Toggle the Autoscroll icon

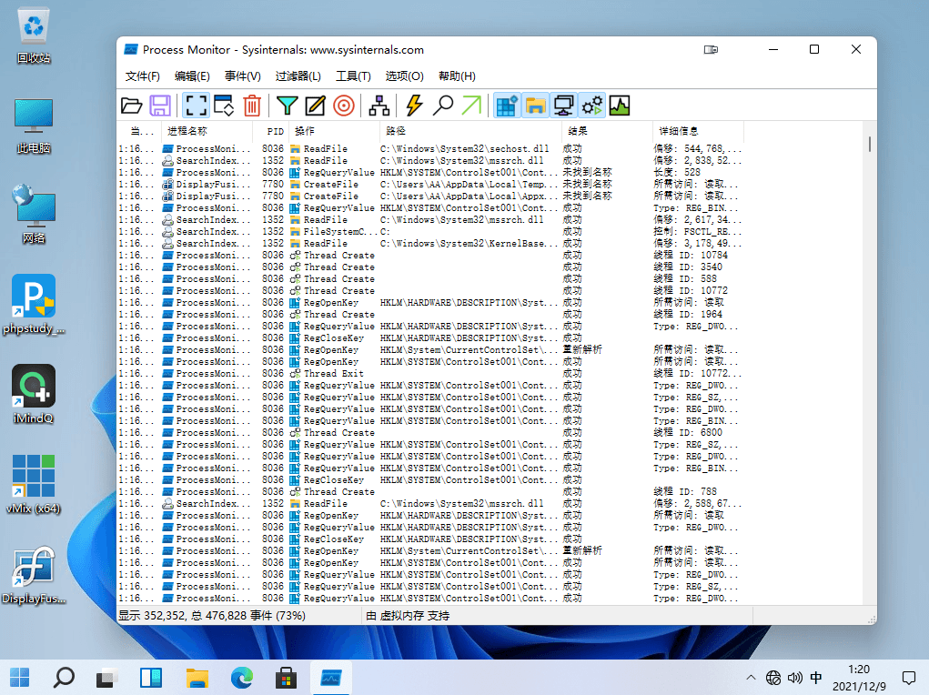point(224,106)
